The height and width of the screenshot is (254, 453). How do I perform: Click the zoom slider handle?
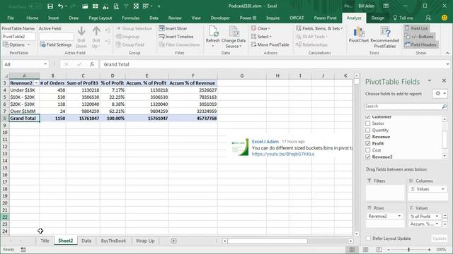pyautogui.click(x=409, y=249)
